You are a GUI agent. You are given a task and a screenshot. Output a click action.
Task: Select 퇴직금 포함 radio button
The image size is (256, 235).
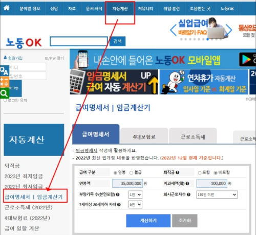pos(199,173)
